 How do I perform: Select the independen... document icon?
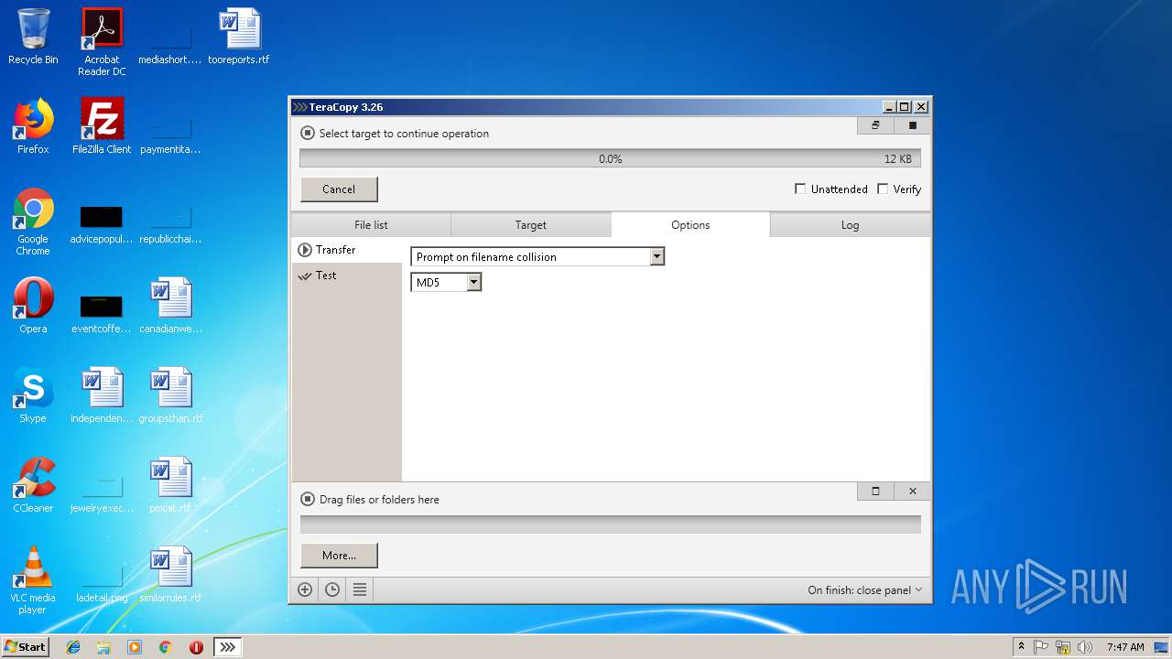pyautogui.click(x=102, y=395)
